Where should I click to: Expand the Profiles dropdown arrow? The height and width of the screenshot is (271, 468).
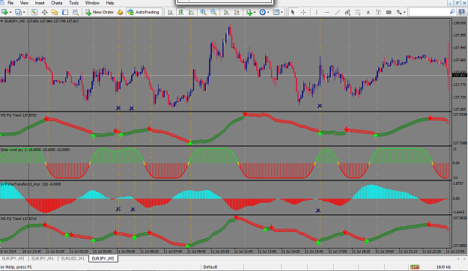pyautogui.click(x=24, y=12)
